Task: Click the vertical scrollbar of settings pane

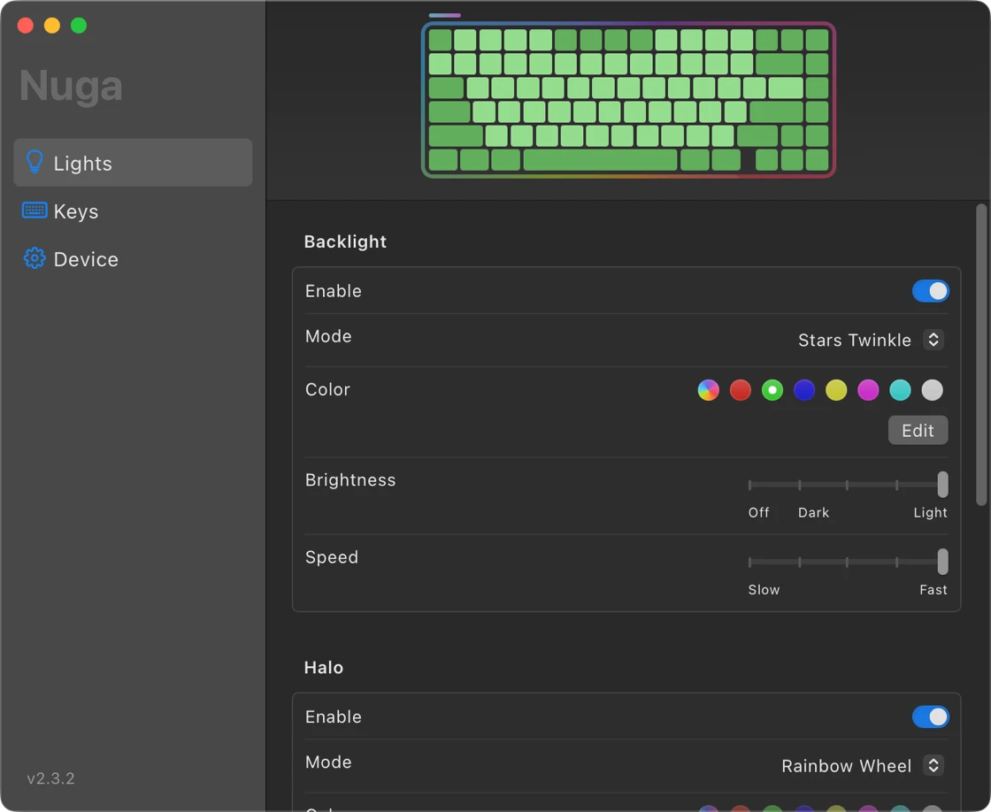Action: (981, 354)
